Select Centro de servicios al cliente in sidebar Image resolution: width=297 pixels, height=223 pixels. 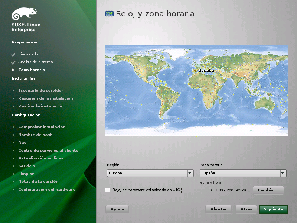tap(48, 151)
